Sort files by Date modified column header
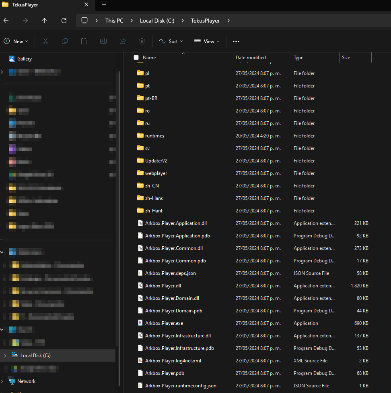Viewport: 391px width, 393px height. point(251,58)
